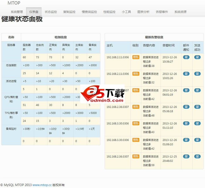Click the 发送成功 是 badge for the 06:01:19 alert
The image size is (205, 188).
[x=197, y=90]
